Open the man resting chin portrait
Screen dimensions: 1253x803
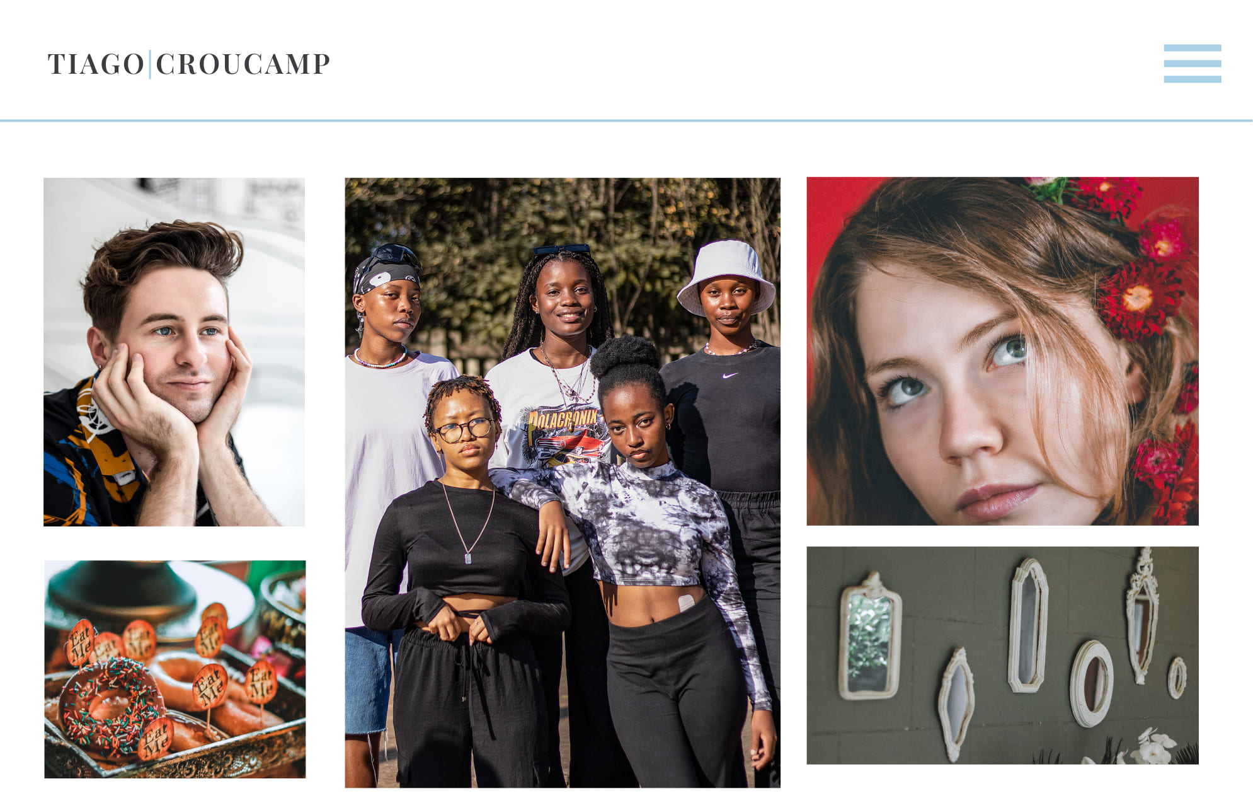pos(174,352)
